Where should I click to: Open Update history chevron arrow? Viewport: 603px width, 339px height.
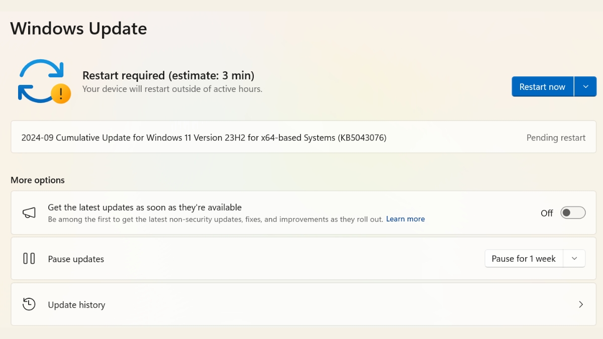pyautogui.click(x=581, y=304)
